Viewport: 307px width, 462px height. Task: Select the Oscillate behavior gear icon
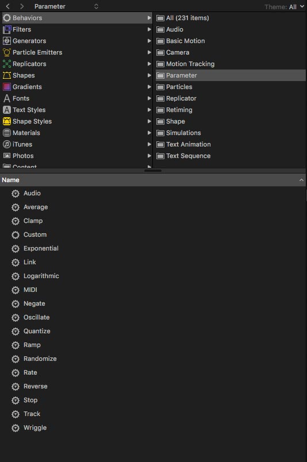(x=16, y=318)
